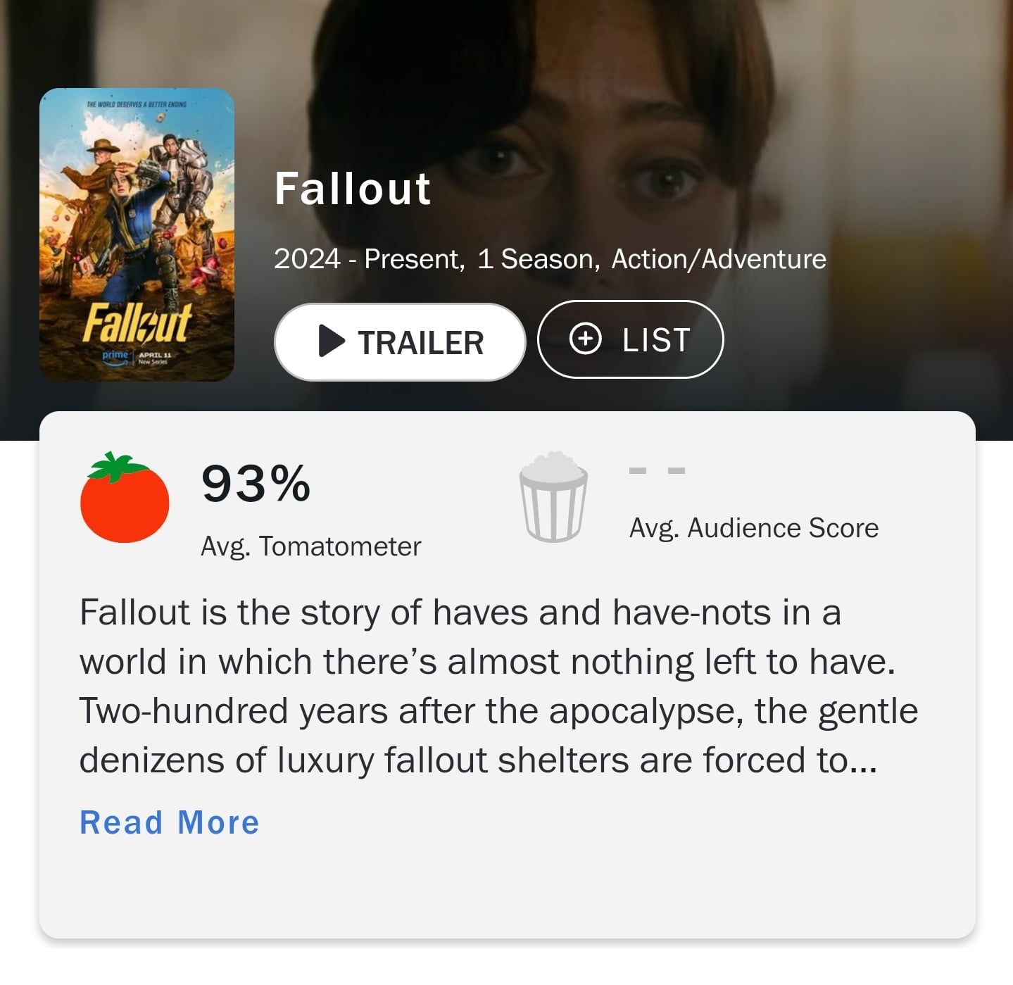Screen dimensions: 1013x985
Task: Click the truncated synopsis paragraph
Action: pyautogui.click(x=498, y=686)
